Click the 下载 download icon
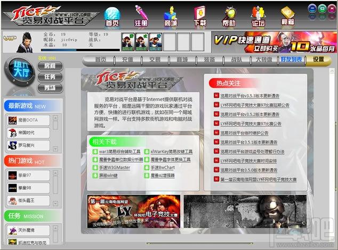The height and width of the screenshot is (250, 338). pyautogui.click(x=200, y=16)
